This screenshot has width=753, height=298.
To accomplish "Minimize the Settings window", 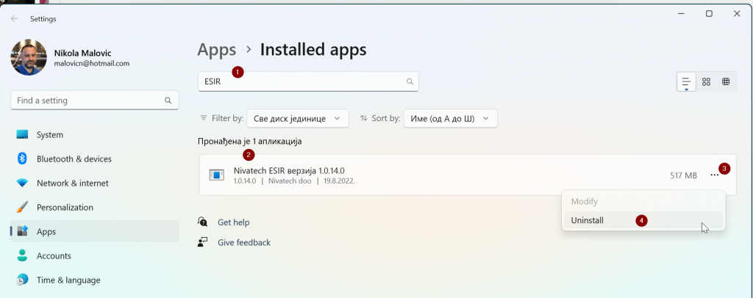I will [x=681, y=14].
